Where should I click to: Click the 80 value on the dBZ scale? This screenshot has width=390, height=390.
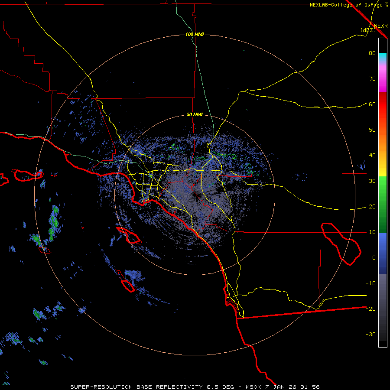coord(372,53)
